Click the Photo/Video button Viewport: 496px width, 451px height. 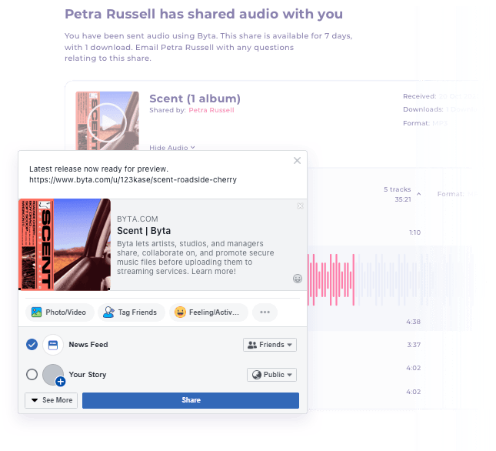point(59,312)
